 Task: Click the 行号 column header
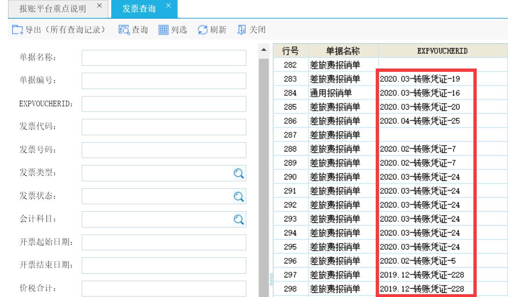(x=288, y=50)
